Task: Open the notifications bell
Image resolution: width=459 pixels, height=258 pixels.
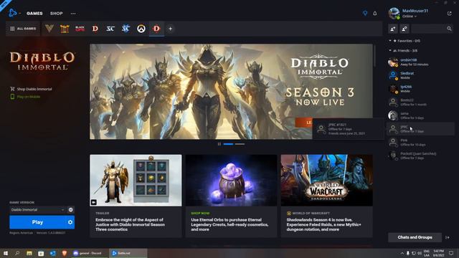Action: (x=375, y=14)
